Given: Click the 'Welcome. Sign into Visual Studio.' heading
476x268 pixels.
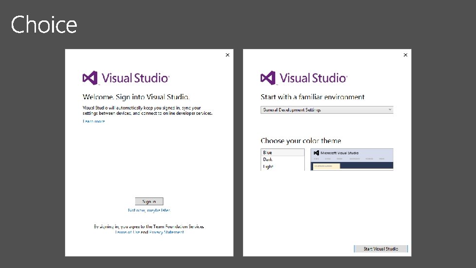Looking at the screenshot, I should coord(136,97).
